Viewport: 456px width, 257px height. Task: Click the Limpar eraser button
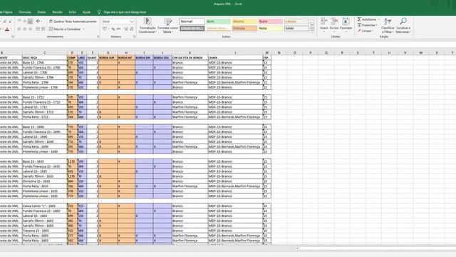click(x=365, y=31)
